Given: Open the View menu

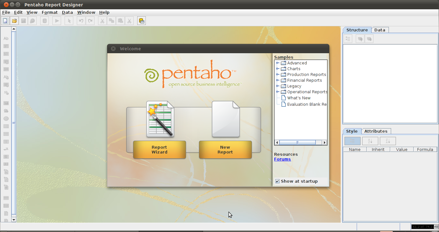Looking at the screenshot, I should pos(32,12).
